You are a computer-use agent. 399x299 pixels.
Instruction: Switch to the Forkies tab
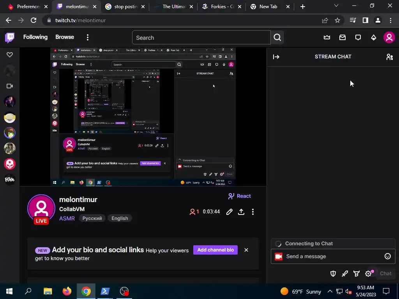(x=222, y=7)
